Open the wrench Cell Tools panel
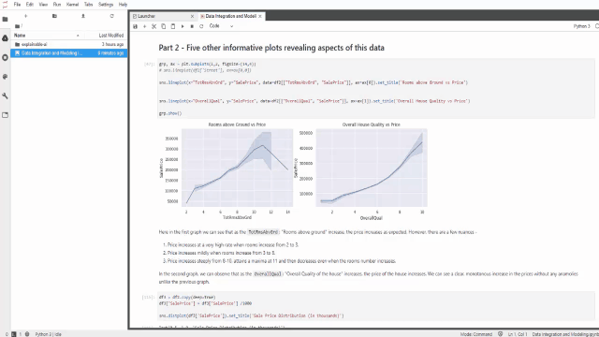The image size is (599, 337). 5,95
